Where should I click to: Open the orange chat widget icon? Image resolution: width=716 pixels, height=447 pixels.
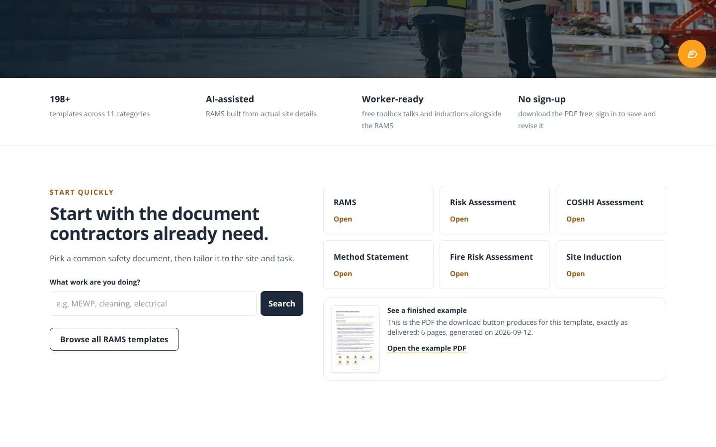pos(692,54)
